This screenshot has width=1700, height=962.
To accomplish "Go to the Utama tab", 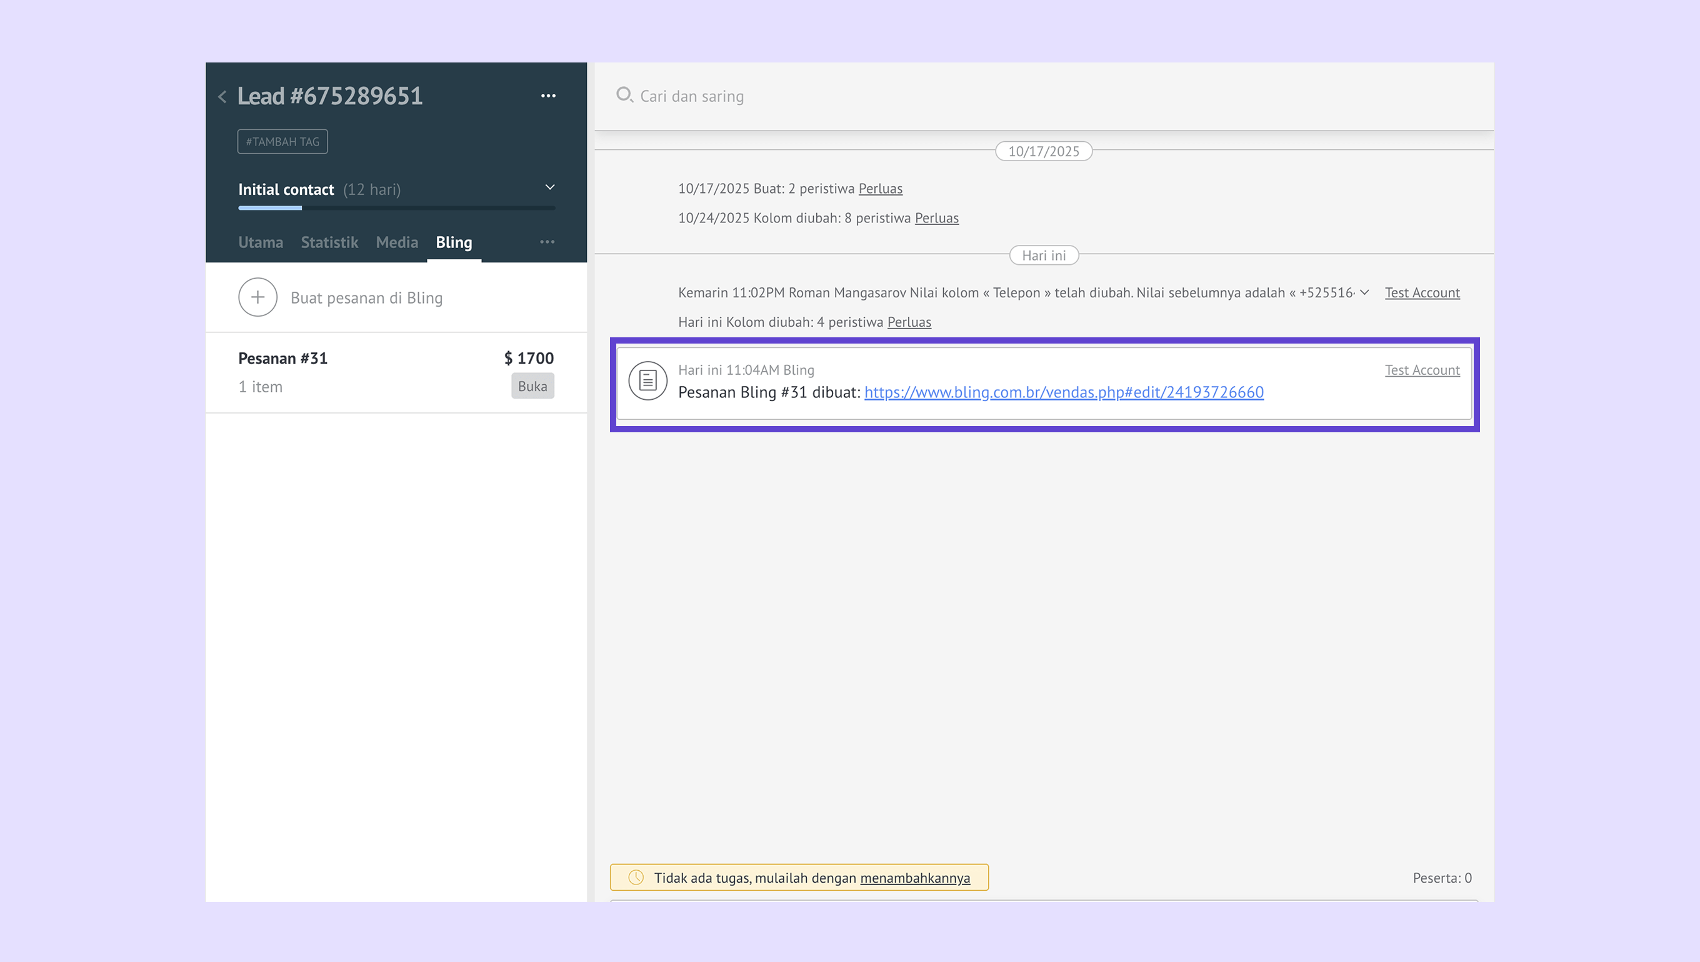I will click(261, 242).
